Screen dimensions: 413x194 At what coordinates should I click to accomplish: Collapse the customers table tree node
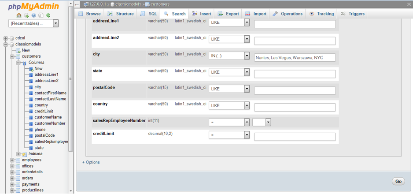click(x=12, y=56)
